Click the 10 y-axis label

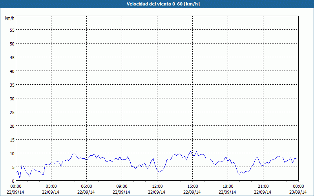coord(12,153)
